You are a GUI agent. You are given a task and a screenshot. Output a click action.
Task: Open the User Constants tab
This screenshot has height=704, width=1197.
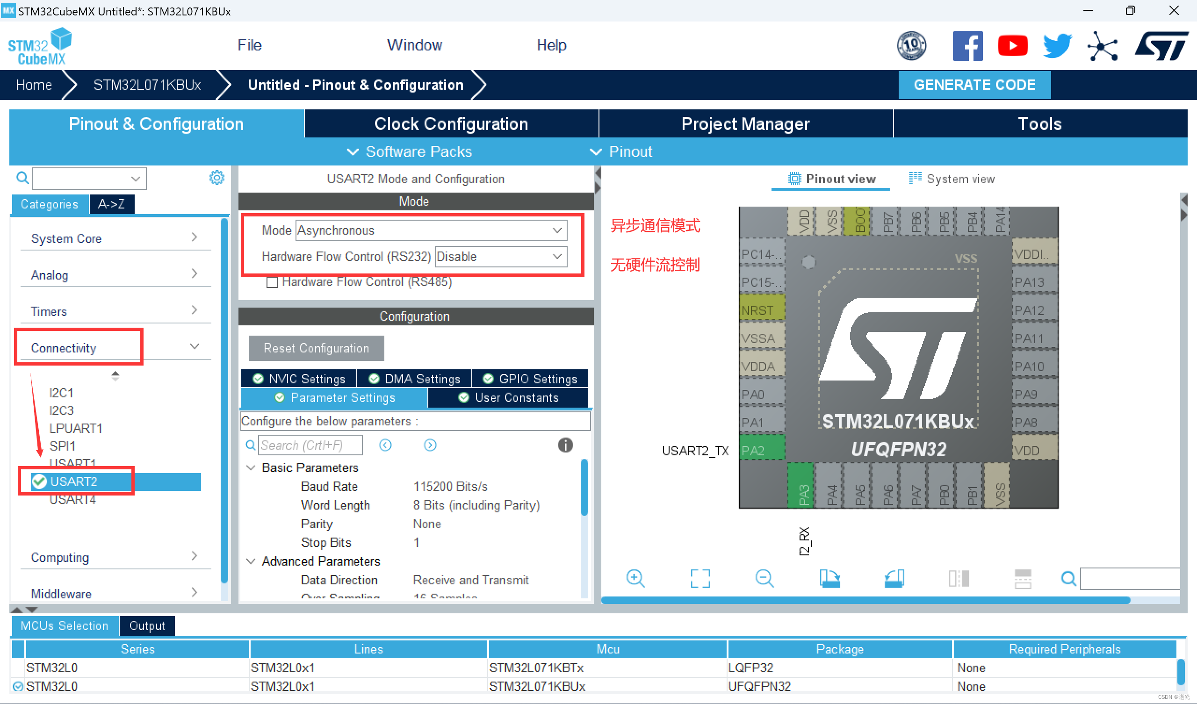pyautogui.click(x=508, y=398)
